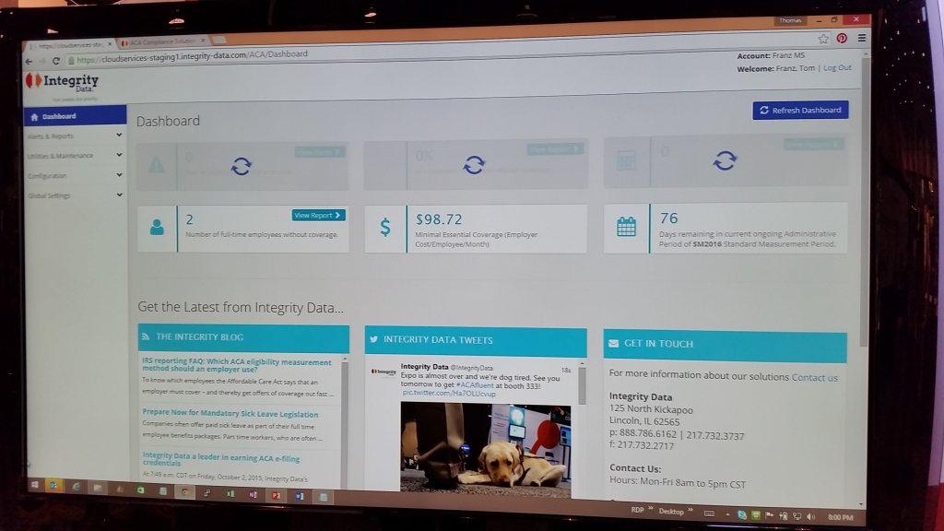
Task: Click Refresh Dashboard button
Action: point(800,111)
